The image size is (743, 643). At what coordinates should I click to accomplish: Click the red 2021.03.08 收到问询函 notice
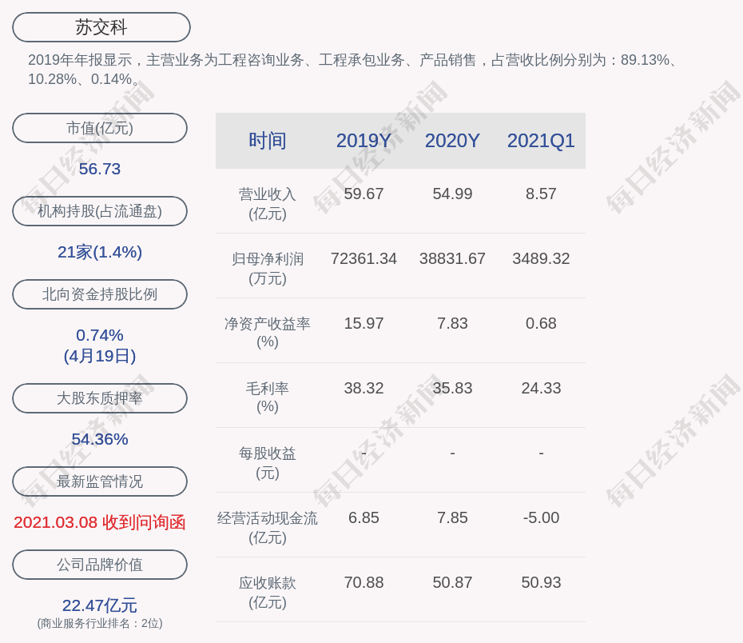pyautogui.click(x=100, y=522)
